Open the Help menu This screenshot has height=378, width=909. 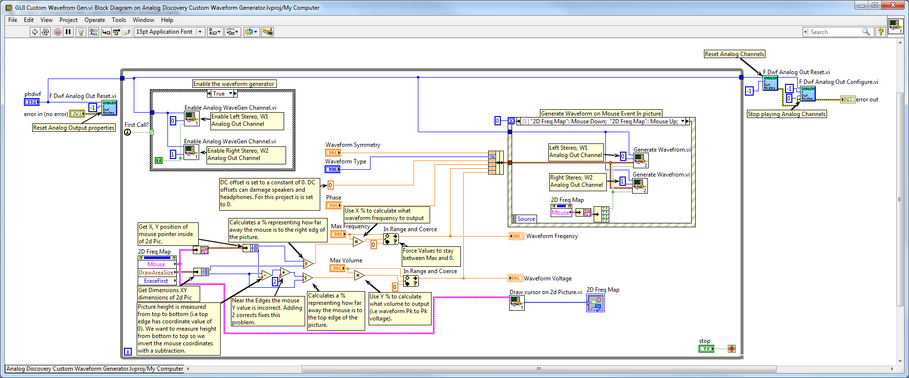point(167,20)
